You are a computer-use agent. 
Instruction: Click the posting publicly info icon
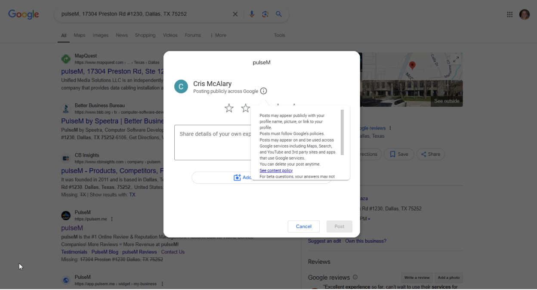coord(264,91)
